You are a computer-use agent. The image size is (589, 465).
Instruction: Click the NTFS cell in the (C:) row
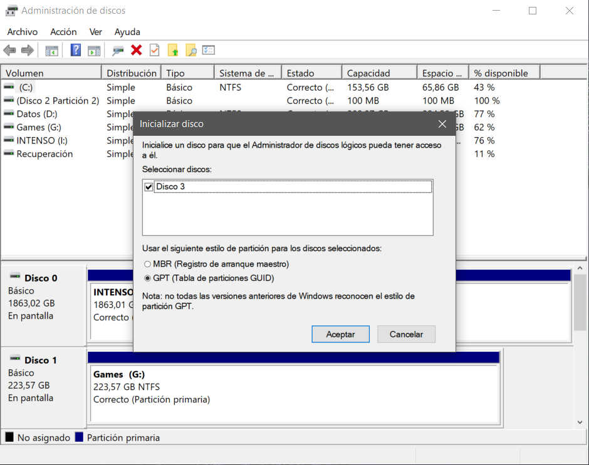pyautogui.click(x=230, y=88)
